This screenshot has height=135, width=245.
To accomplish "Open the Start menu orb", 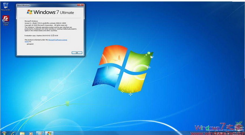I will (4, 134).
